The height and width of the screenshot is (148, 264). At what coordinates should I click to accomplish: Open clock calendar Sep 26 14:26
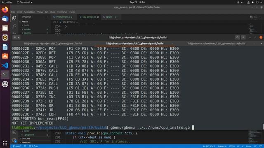pos(137,2)
